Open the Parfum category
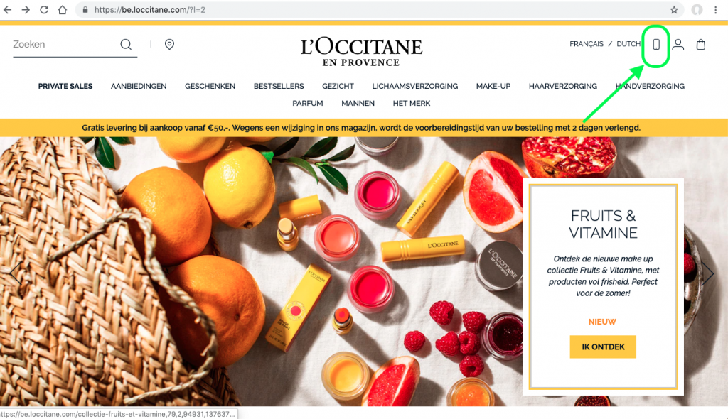The image size is (728, 419). (x=307, y=104)
